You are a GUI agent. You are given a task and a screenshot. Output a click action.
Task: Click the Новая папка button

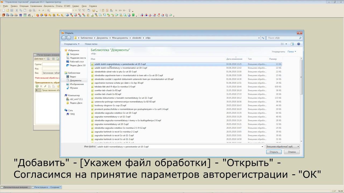click(91, 44)
